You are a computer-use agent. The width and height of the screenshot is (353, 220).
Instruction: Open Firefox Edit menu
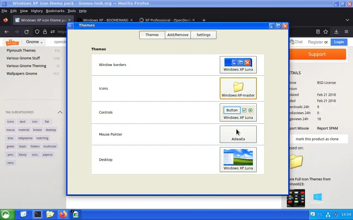[14, 11]
